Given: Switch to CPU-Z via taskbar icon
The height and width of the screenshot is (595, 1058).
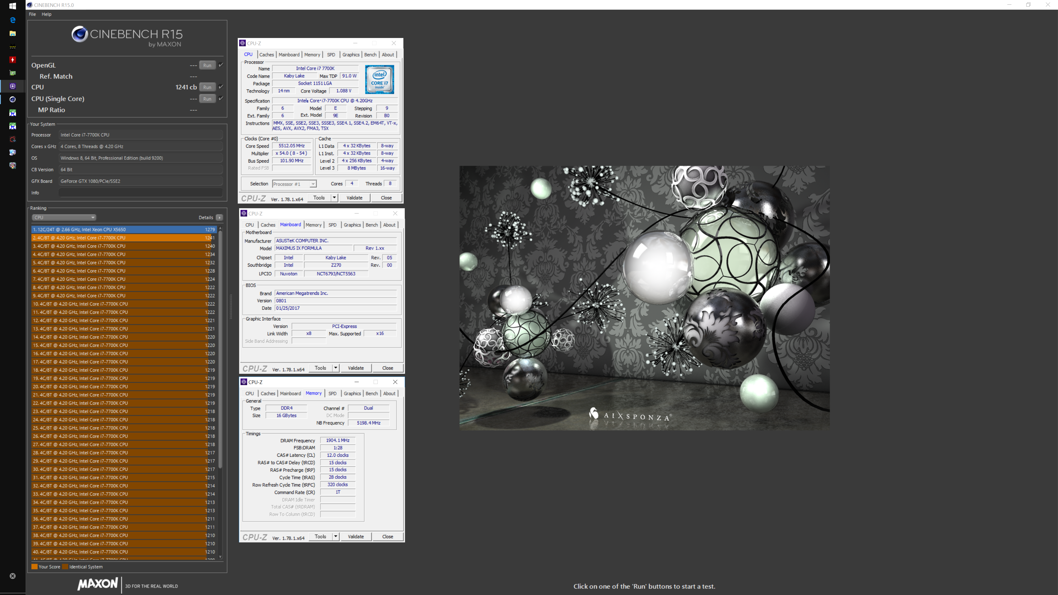Looking at the screenshot, I should [12, 86].
